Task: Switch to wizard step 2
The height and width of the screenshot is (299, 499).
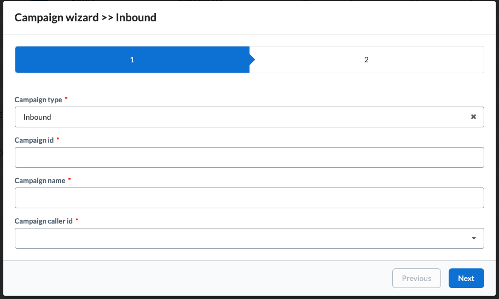Action: (x=367, y=60)
